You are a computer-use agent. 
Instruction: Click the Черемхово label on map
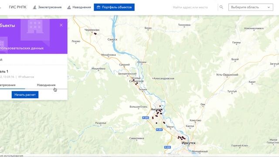tap(92, 30)
